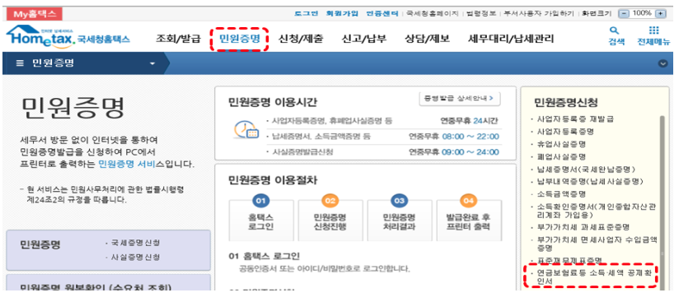The width and height of the screenshot is (679, 302).
Task: Increase screen size with plus button
Action: click(660, 13)
